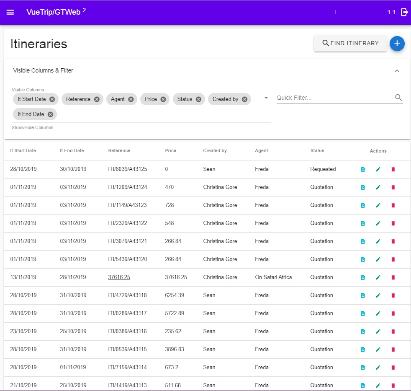Click the Requested status cell

pyautogui.click(x=323, y=169)
